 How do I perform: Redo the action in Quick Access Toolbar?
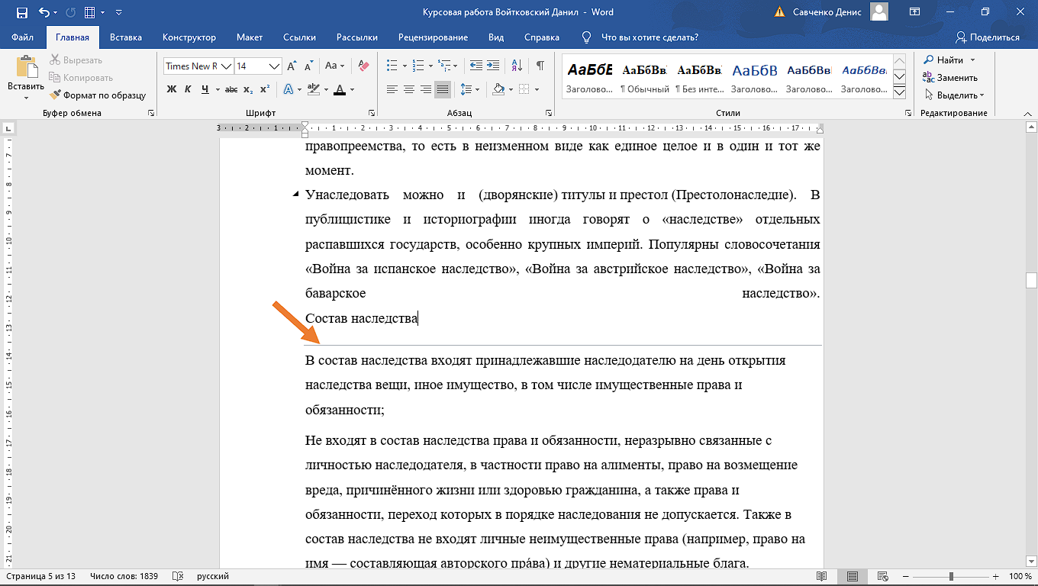[x=71, y=12]
